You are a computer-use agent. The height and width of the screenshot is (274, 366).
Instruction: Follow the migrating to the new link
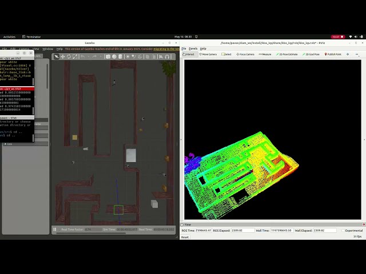[166, 49]
